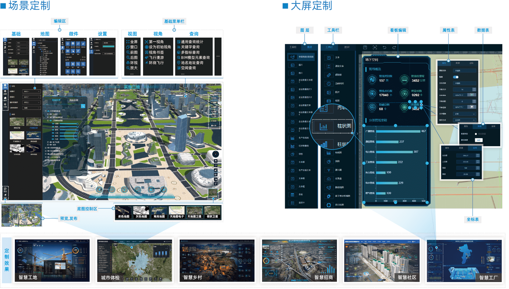This screenshot has height=289, width=509.
Task: Collapse the 三维模型数据 tree node
Action: (48, 120)
